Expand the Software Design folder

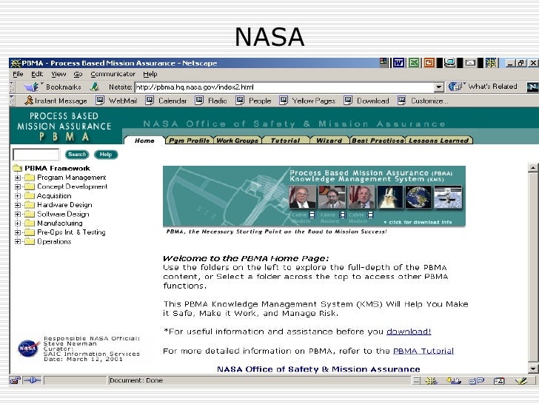click(x=18, y=214)
